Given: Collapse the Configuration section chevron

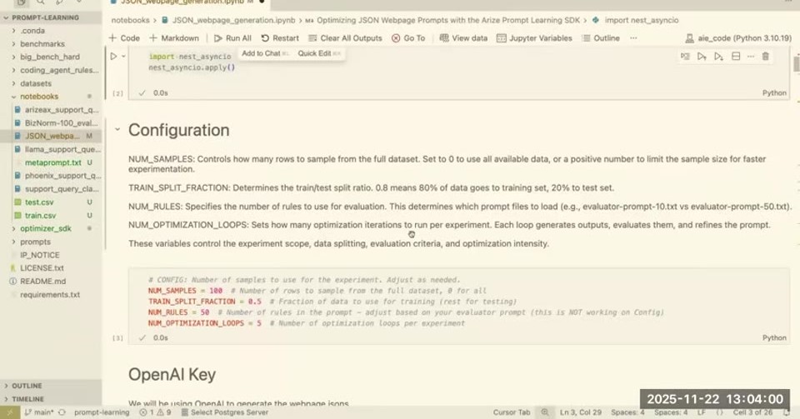Looking at the screenshot, I should point(117,129).
